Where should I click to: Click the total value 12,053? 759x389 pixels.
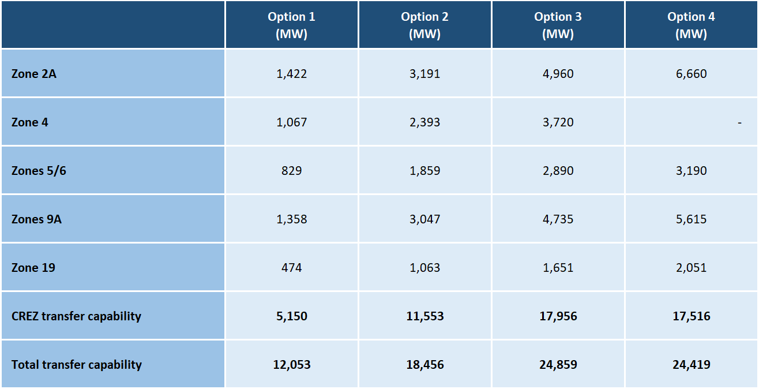click(x=291, y=365)
